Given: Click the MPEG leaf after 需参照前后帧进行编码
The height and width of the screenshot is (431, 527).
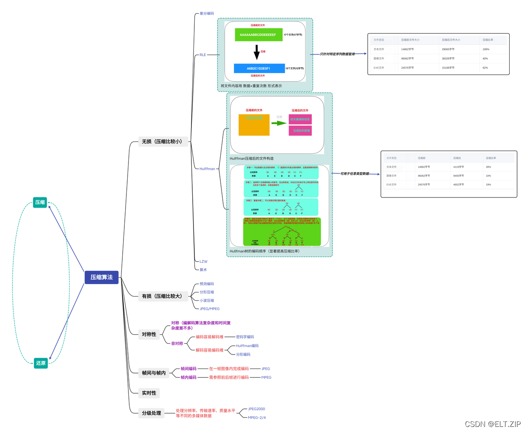Looking at the screenshot, I should pyautogui.click(x=266, y=377).
